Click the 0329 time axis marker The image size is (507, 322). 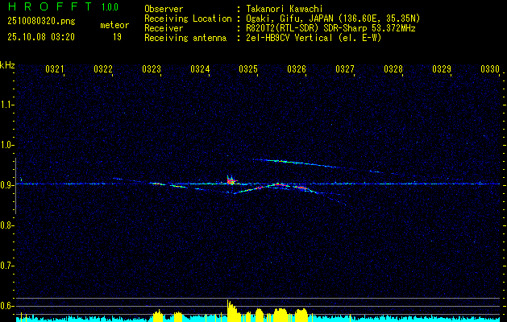(442, 69)
